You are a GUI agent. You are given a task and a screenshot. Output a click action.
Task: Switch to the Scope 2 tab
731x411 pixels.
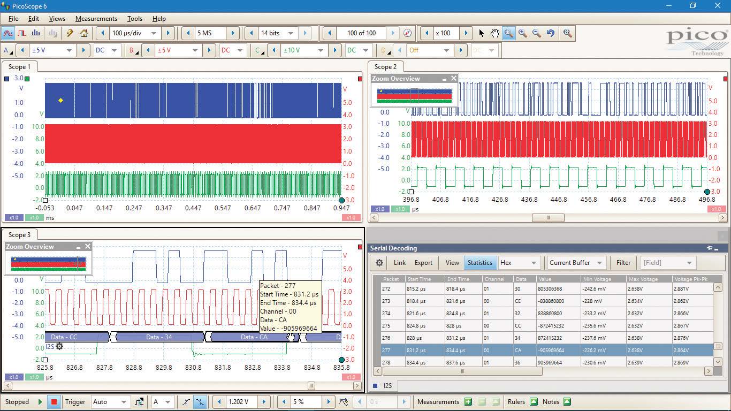[x=385, y=67]
